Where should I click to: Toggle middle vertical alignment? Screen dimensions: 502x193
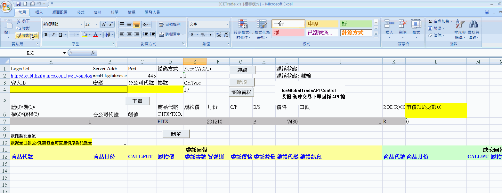[x=129, y=24]
